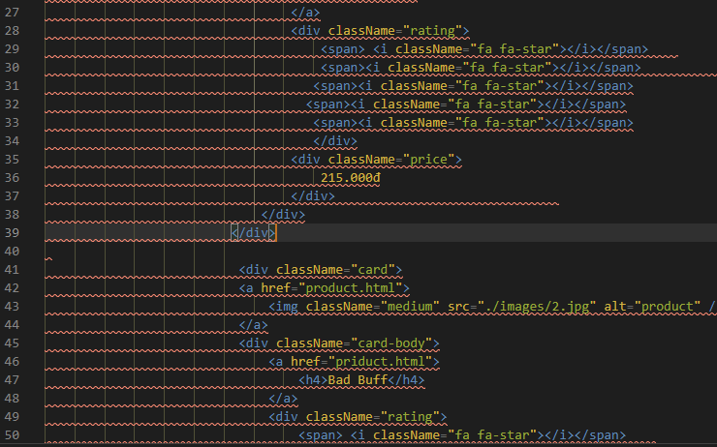Click the h4 heading text Bad Buff
Viewport: 717px width, 447px height.
click(358, 380)
